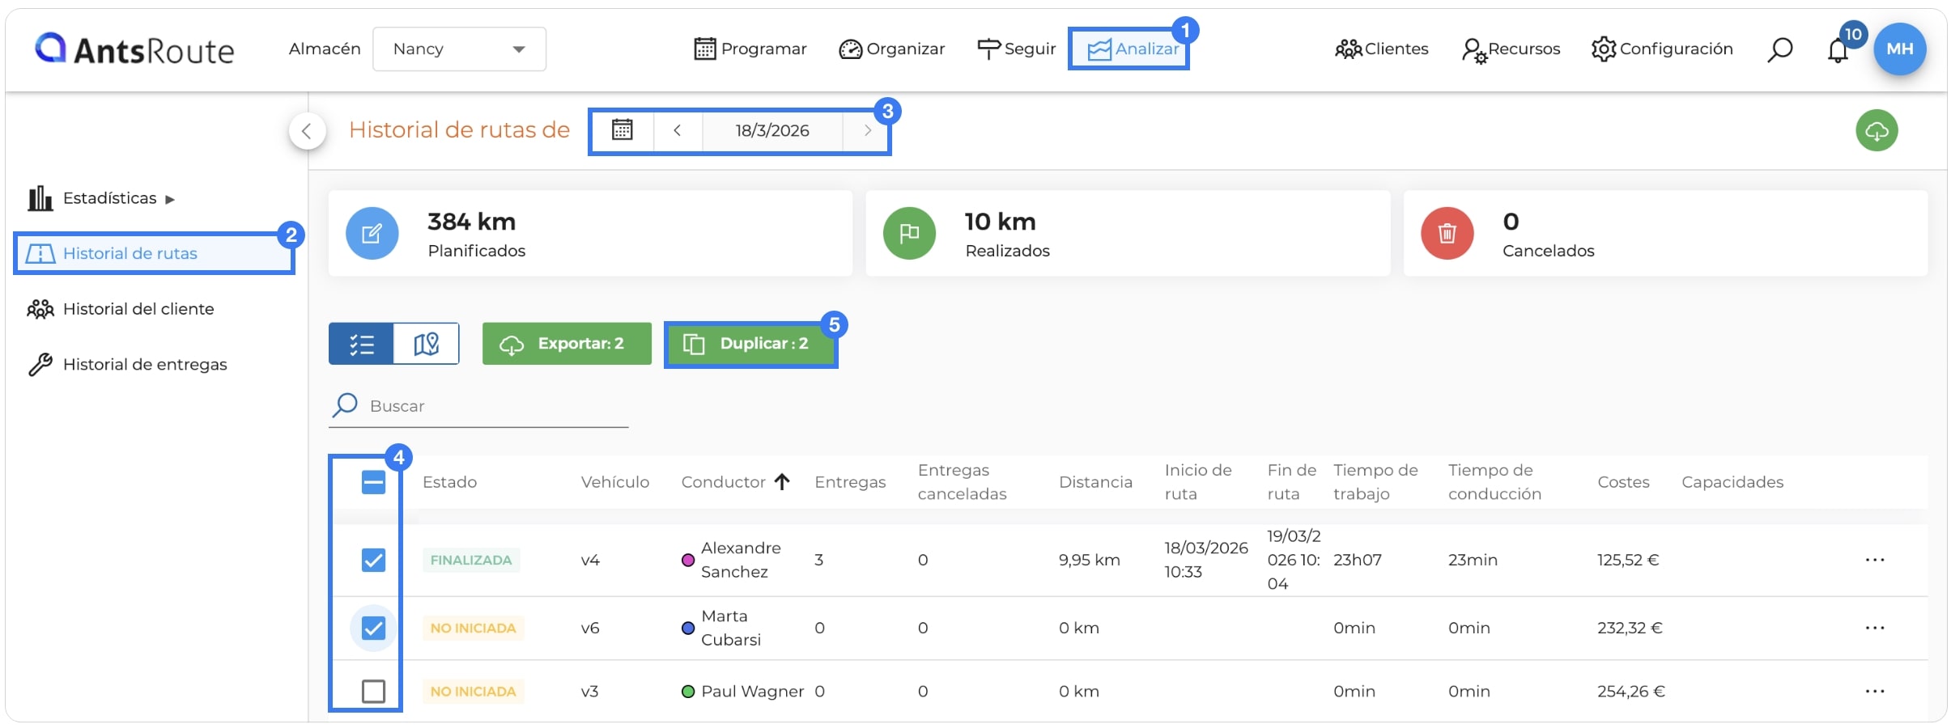The image size is (1951, 728).
Task: Click the Exportar: 2 button
Action: tap(567, 344)
